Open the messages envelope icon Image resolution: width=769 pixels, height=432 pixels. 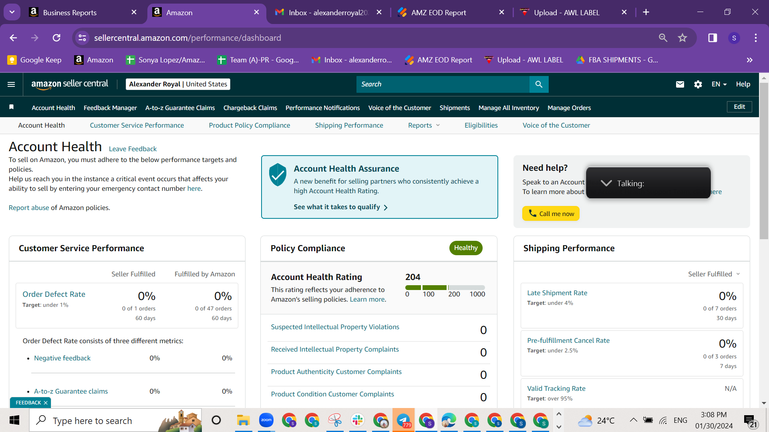tap(680, 84)
